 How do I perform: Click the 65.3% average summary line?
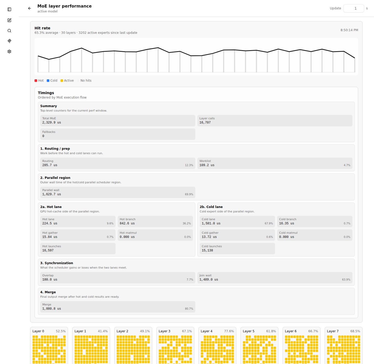(x=86, y=33)
